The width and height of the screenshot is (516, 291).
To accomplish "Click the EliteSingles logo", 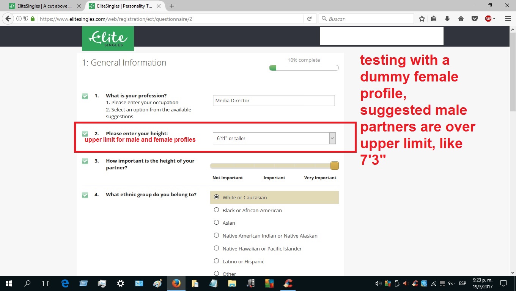I will tap(108, 38).
